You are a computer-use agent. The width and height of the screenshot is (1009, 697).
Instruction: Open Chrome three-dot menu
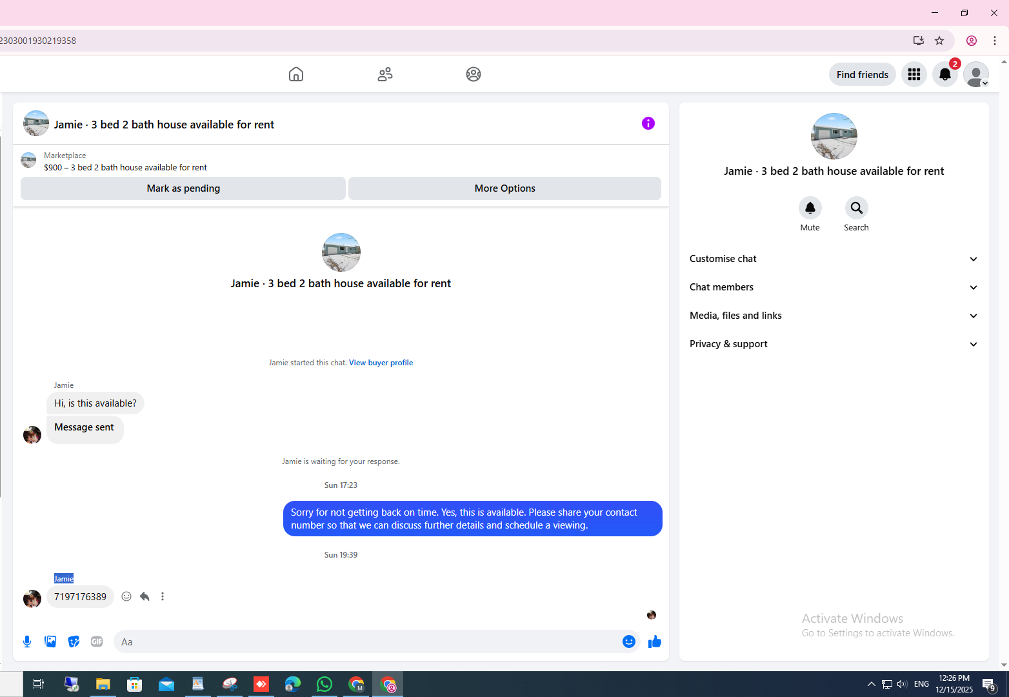tap(995, 41)
